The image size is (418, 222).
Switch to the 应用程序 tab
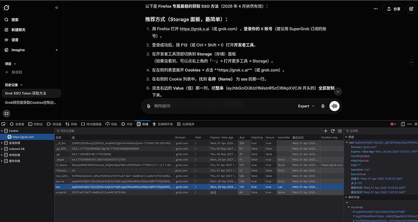coord(185,124)
